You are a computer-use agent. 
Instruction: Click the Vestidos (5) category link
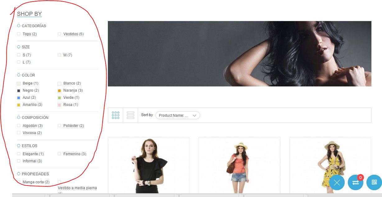[73, 34]
